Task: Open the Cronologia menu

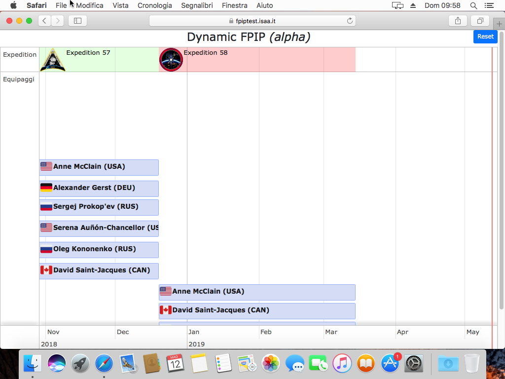Action: 155,5
